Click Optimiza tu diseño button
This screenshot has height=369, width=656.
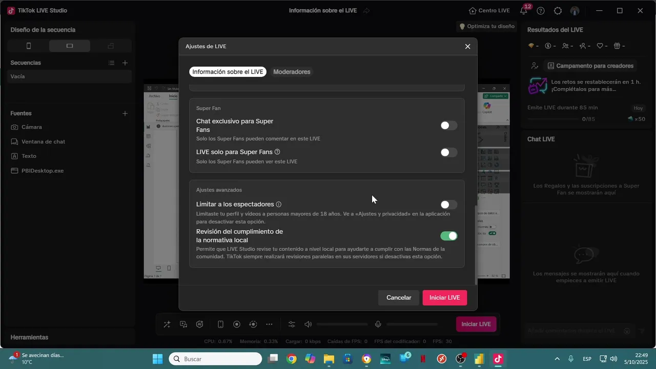click(x=487, y=26)
